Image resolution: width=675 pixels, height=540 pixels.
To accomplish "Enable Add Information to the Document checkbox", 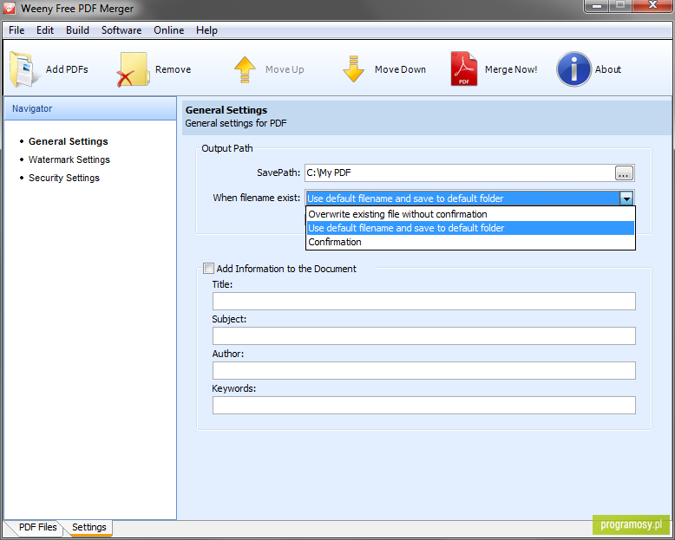I will (208, 269).
